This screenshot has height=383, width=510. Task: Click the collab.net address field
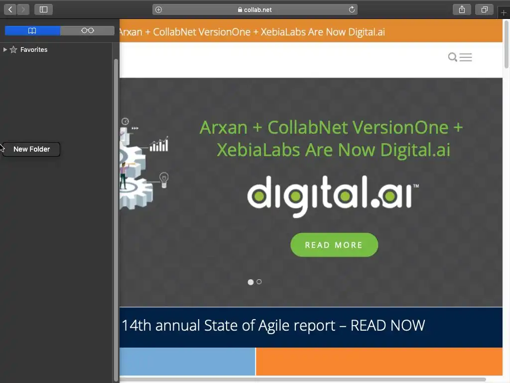click(x=255, y=9)
